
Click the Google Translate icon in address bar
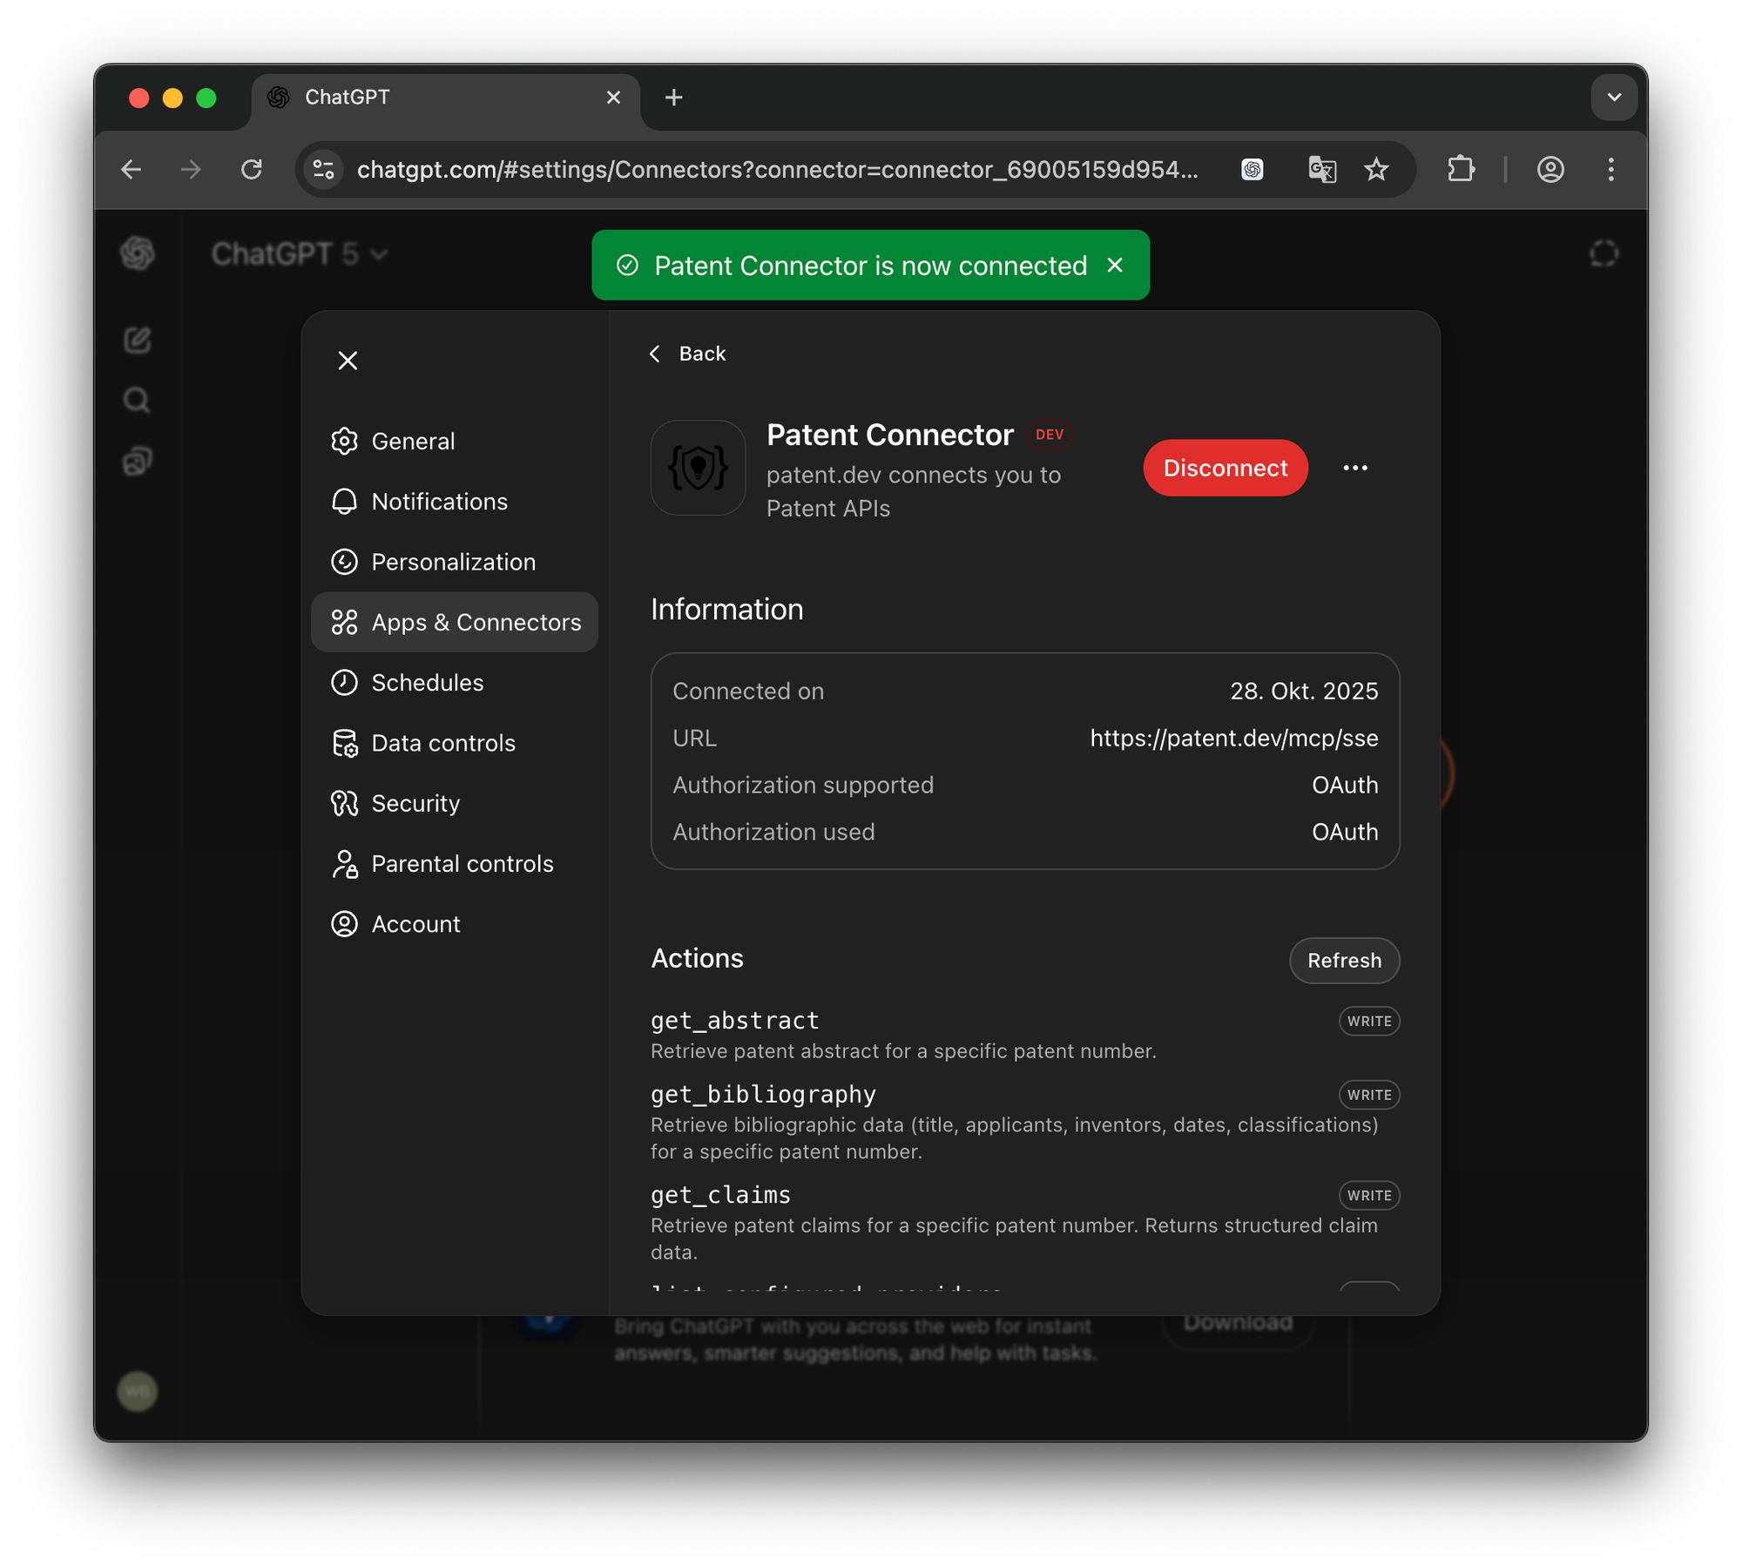[1321, 169]
